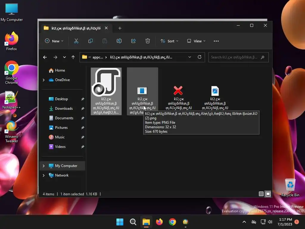Click the double chevron in address bar
This screenshot has height=229, width=305.
click(90, 57)
